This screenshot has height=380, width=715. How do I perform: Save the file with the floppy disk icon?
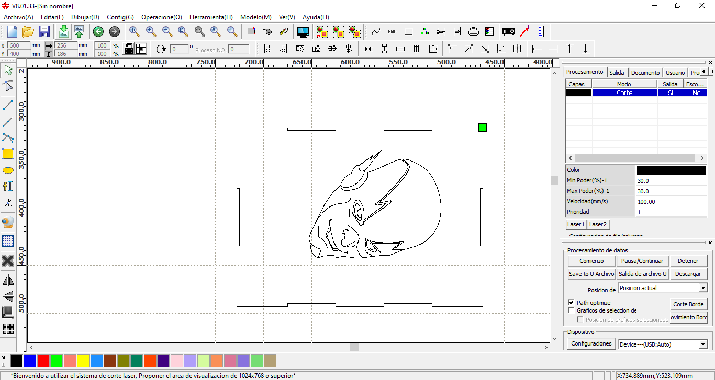coord(44,31)
